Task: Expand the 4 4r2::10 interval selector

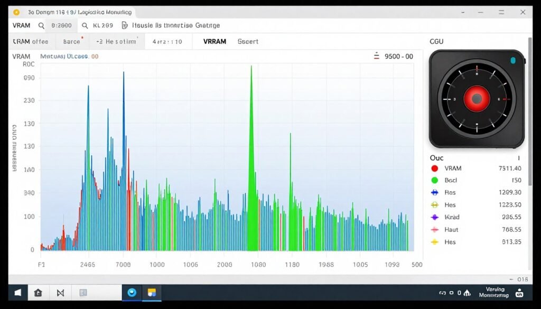Action: [167, 41]
